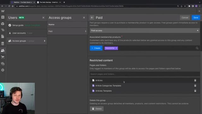Click the BETA badge
202x114 pixels.
click(21, 18)
